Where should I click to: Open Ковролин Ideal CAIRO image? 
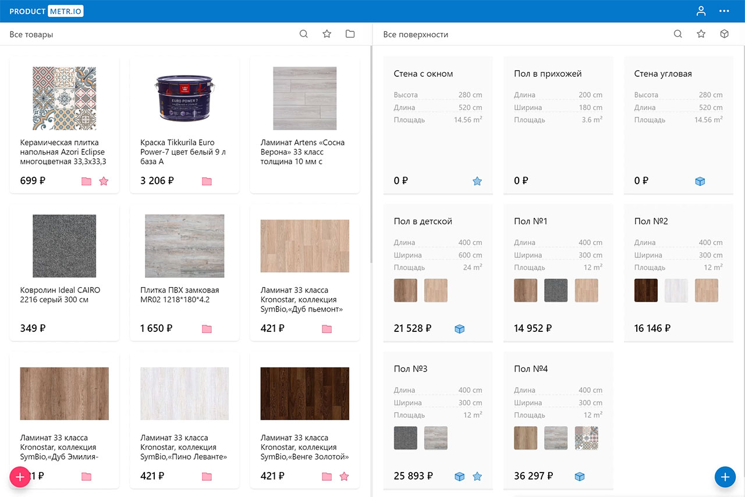64,246
